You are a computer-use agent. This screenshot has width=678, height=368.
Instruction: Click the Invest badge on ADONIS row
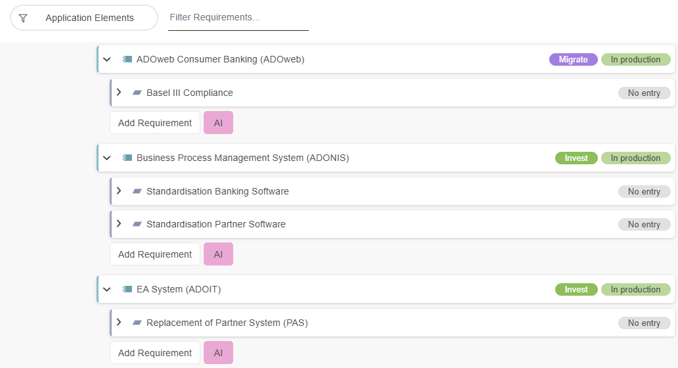(x=576, y=158)
